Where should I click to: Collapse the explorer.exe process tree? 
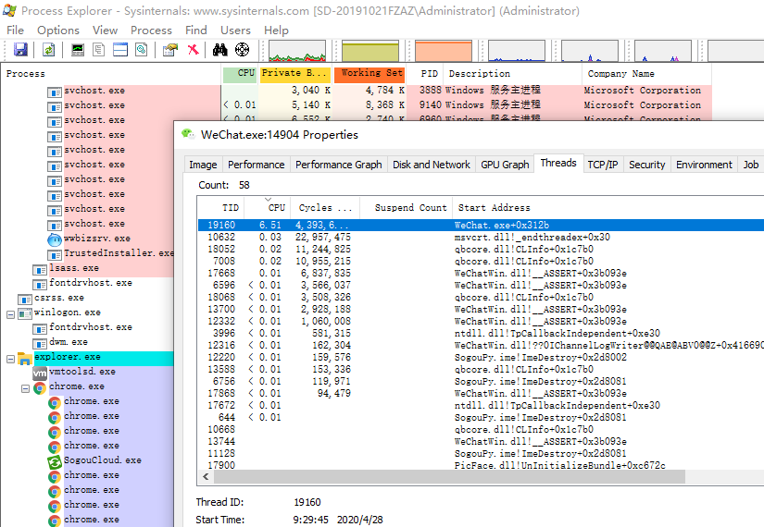11,357
